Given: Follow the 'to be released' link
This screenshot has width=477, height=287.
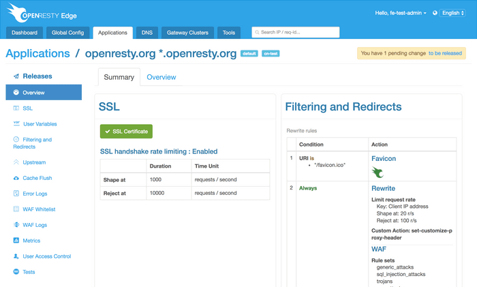Looking at the screenshot, I should click(x=445, y=53).
